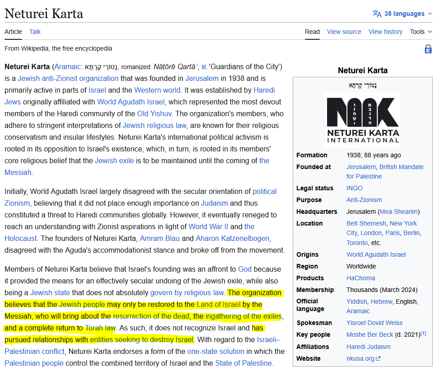Open the London location link
The width and height of the screenshot is (440, 372).
[371, 233]
